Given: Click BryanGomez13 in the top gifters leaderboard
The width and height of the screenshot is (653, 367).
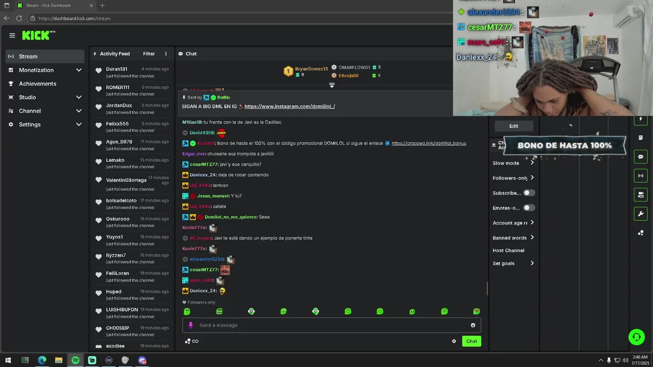Looking at the screenshot, I should click(311, 69).
